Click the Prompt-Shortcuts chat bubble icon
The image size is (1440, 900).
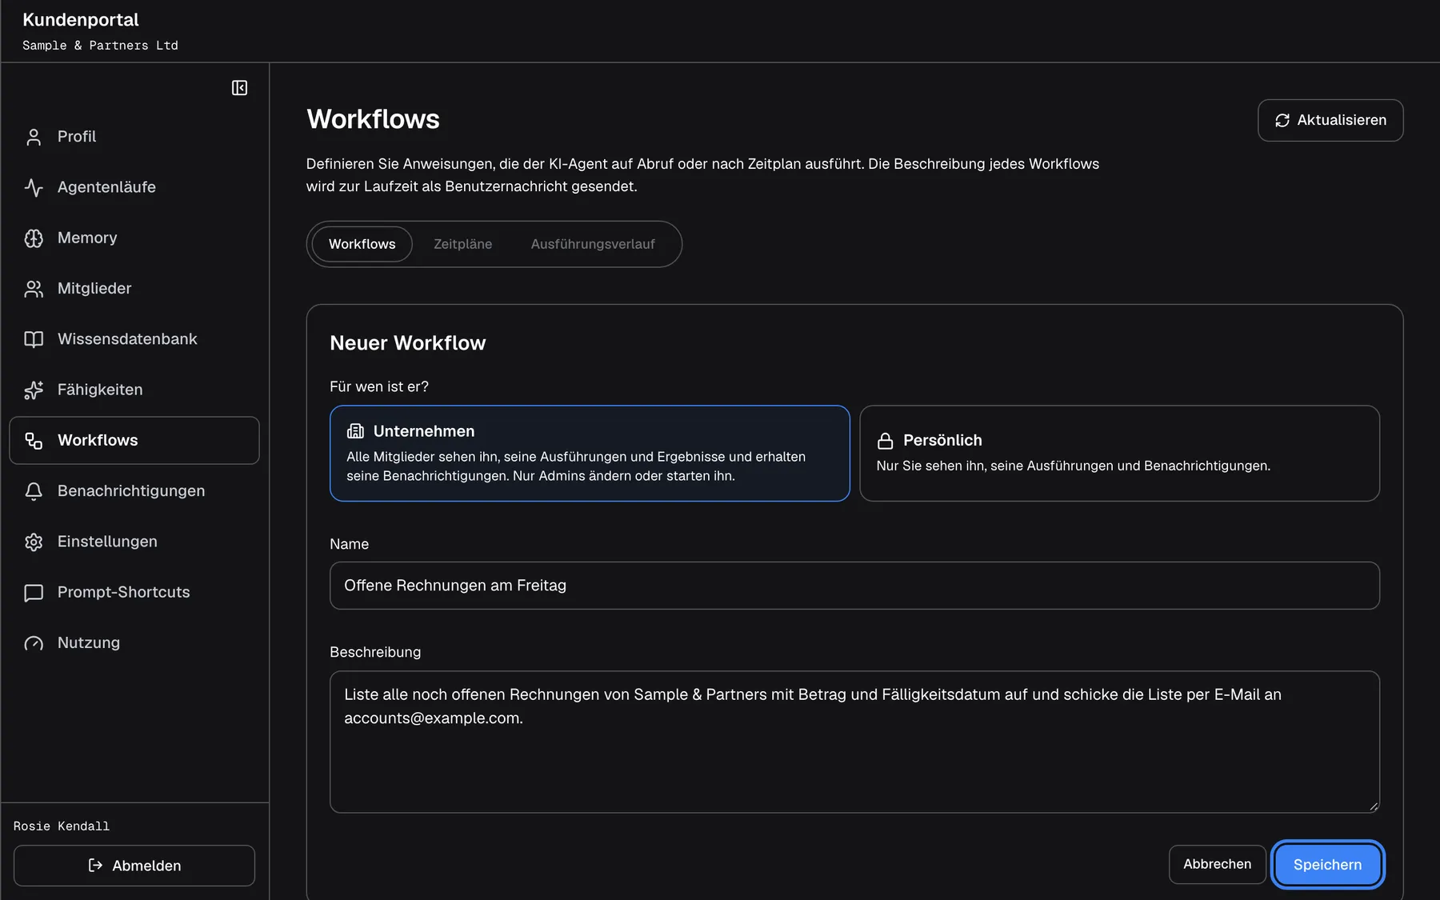pos(34,593)
